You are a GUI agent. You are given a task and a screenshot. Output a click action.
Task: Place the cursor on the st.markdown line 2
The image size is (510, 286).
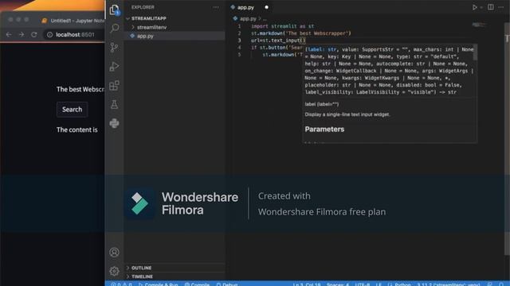pyautogui.click(x=301, y=33)
